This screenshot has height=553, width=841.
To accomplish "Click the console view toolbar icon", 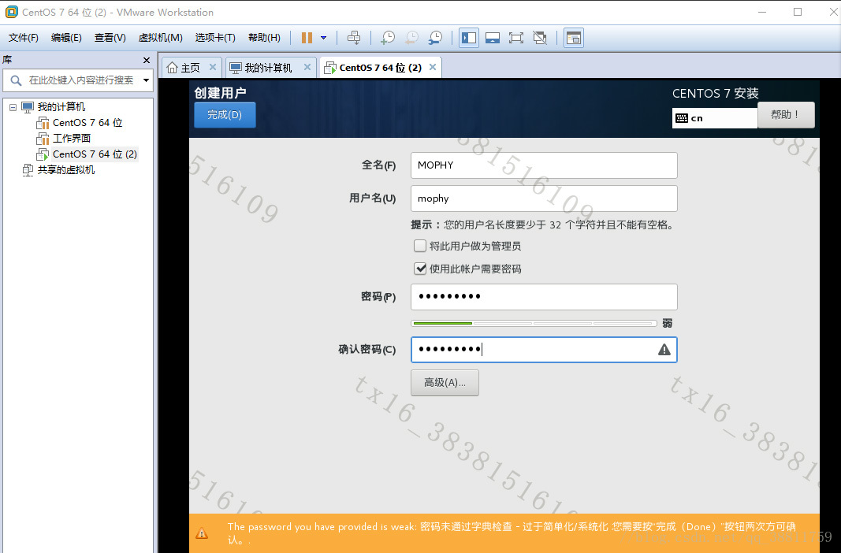I will pos(573,38).
